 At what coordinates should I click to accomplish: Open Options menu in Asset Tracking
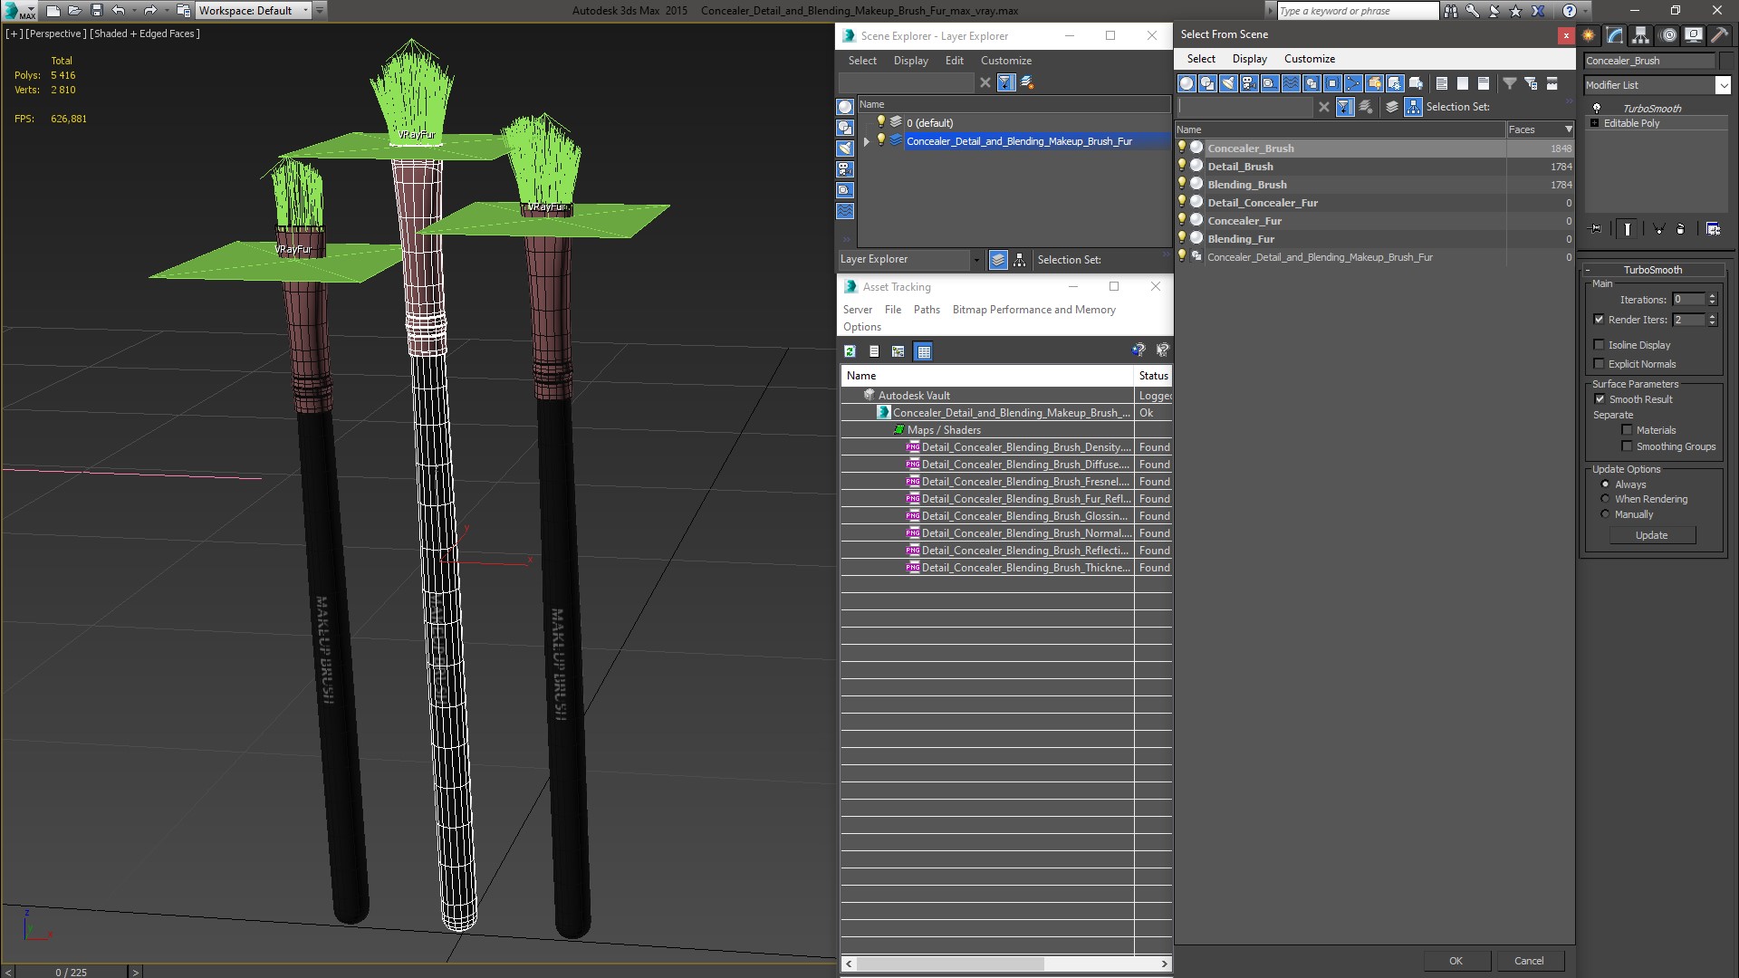click(861, 327)
